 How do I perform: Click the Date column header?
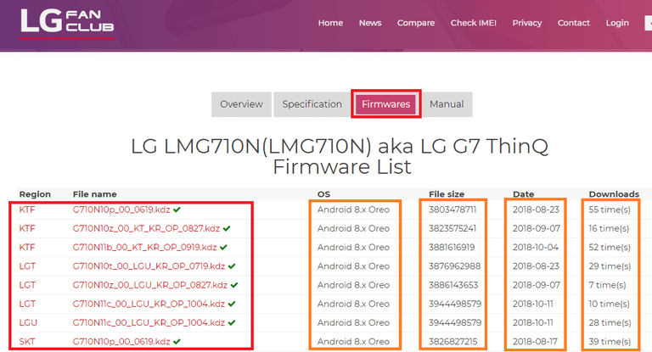524,194
